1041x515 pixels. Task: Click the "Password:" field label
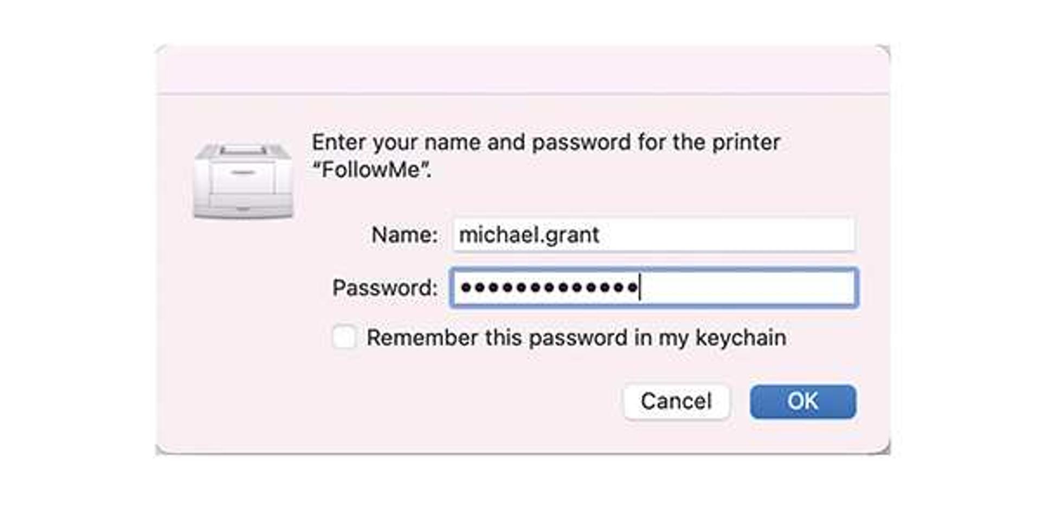(384, 288)
